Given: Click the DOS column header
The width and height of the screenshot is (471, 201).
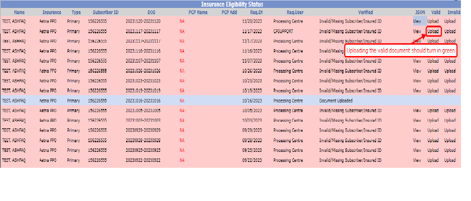Looking at the screenshot, I should [151, 12].
